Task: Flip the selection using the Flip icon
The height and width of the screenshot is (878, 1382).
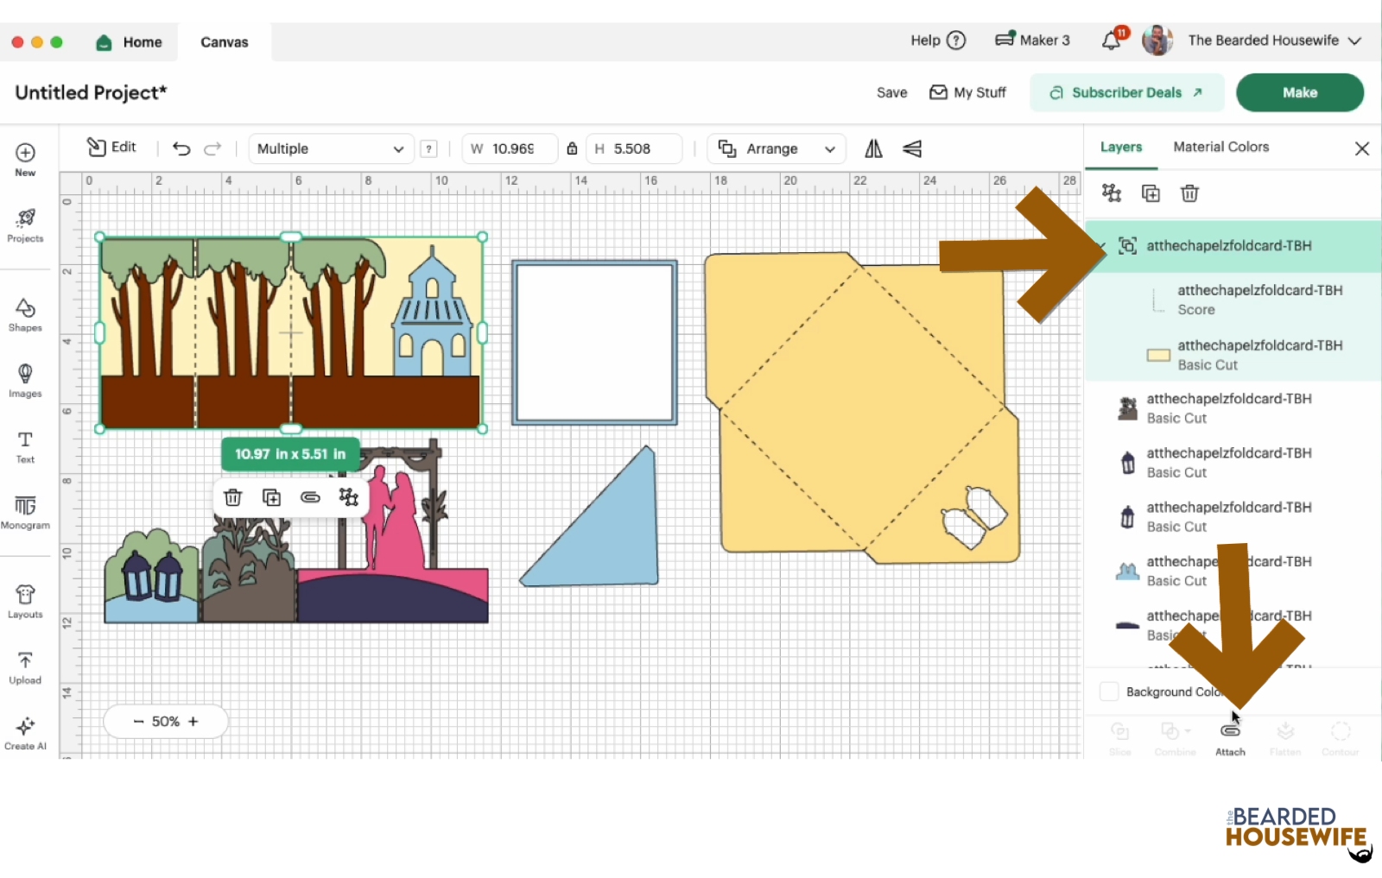Action: 873,148
